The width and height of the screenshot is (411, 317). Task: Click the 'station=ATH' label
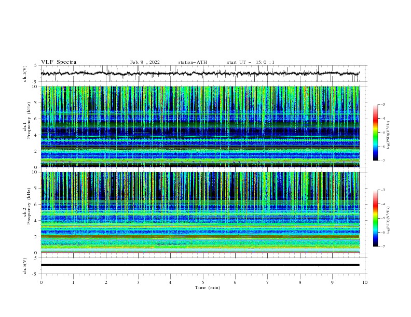tap(193, 62)
